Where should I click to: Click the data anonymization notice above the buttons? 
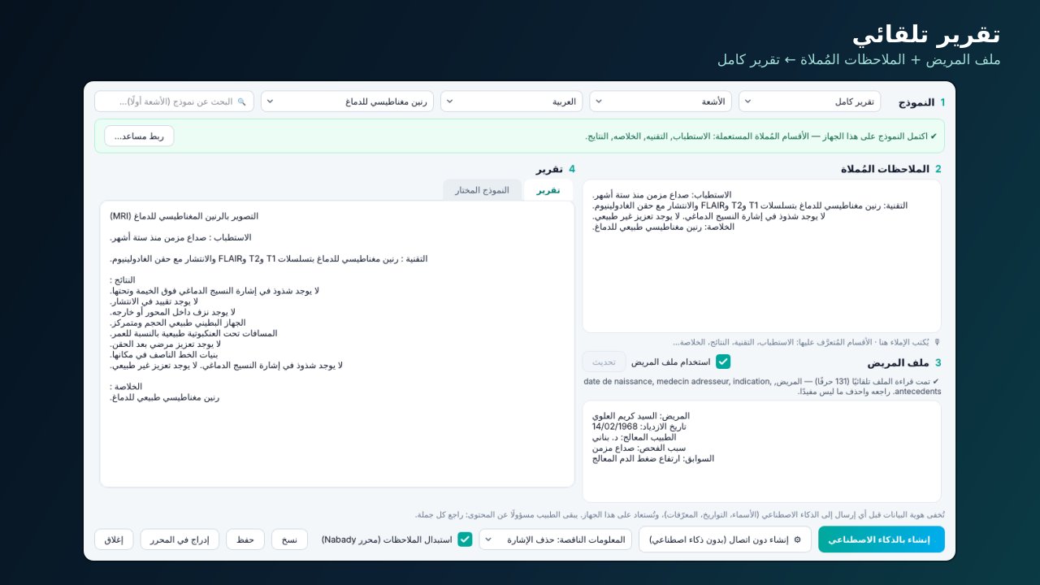(680, 514)
